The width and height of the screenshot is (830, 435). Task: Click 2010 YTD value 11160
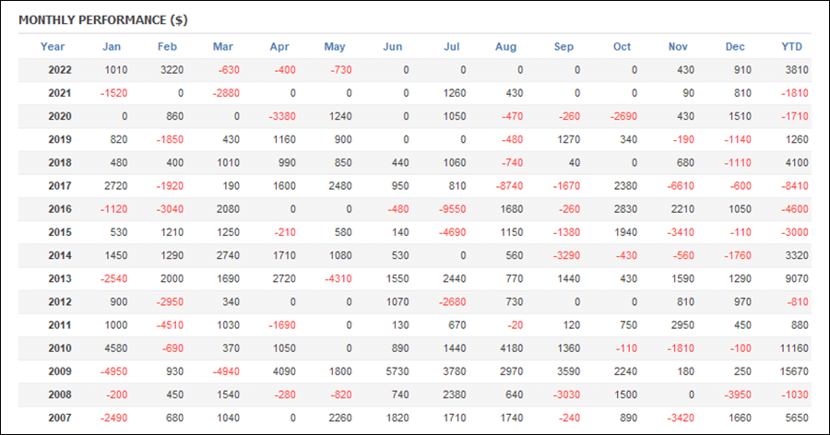794,348
